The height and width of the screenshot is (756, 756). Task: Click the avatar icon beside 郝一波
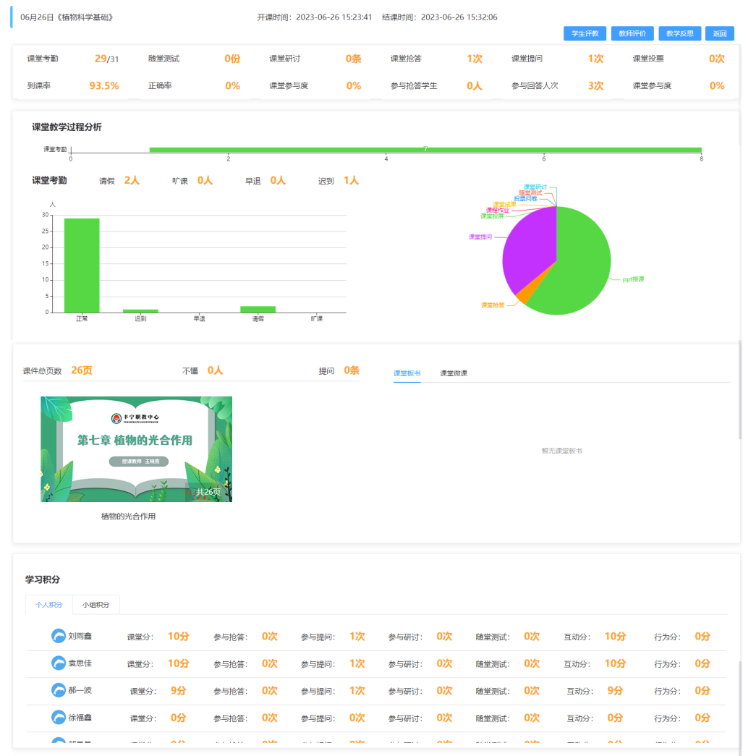(59, 691)
